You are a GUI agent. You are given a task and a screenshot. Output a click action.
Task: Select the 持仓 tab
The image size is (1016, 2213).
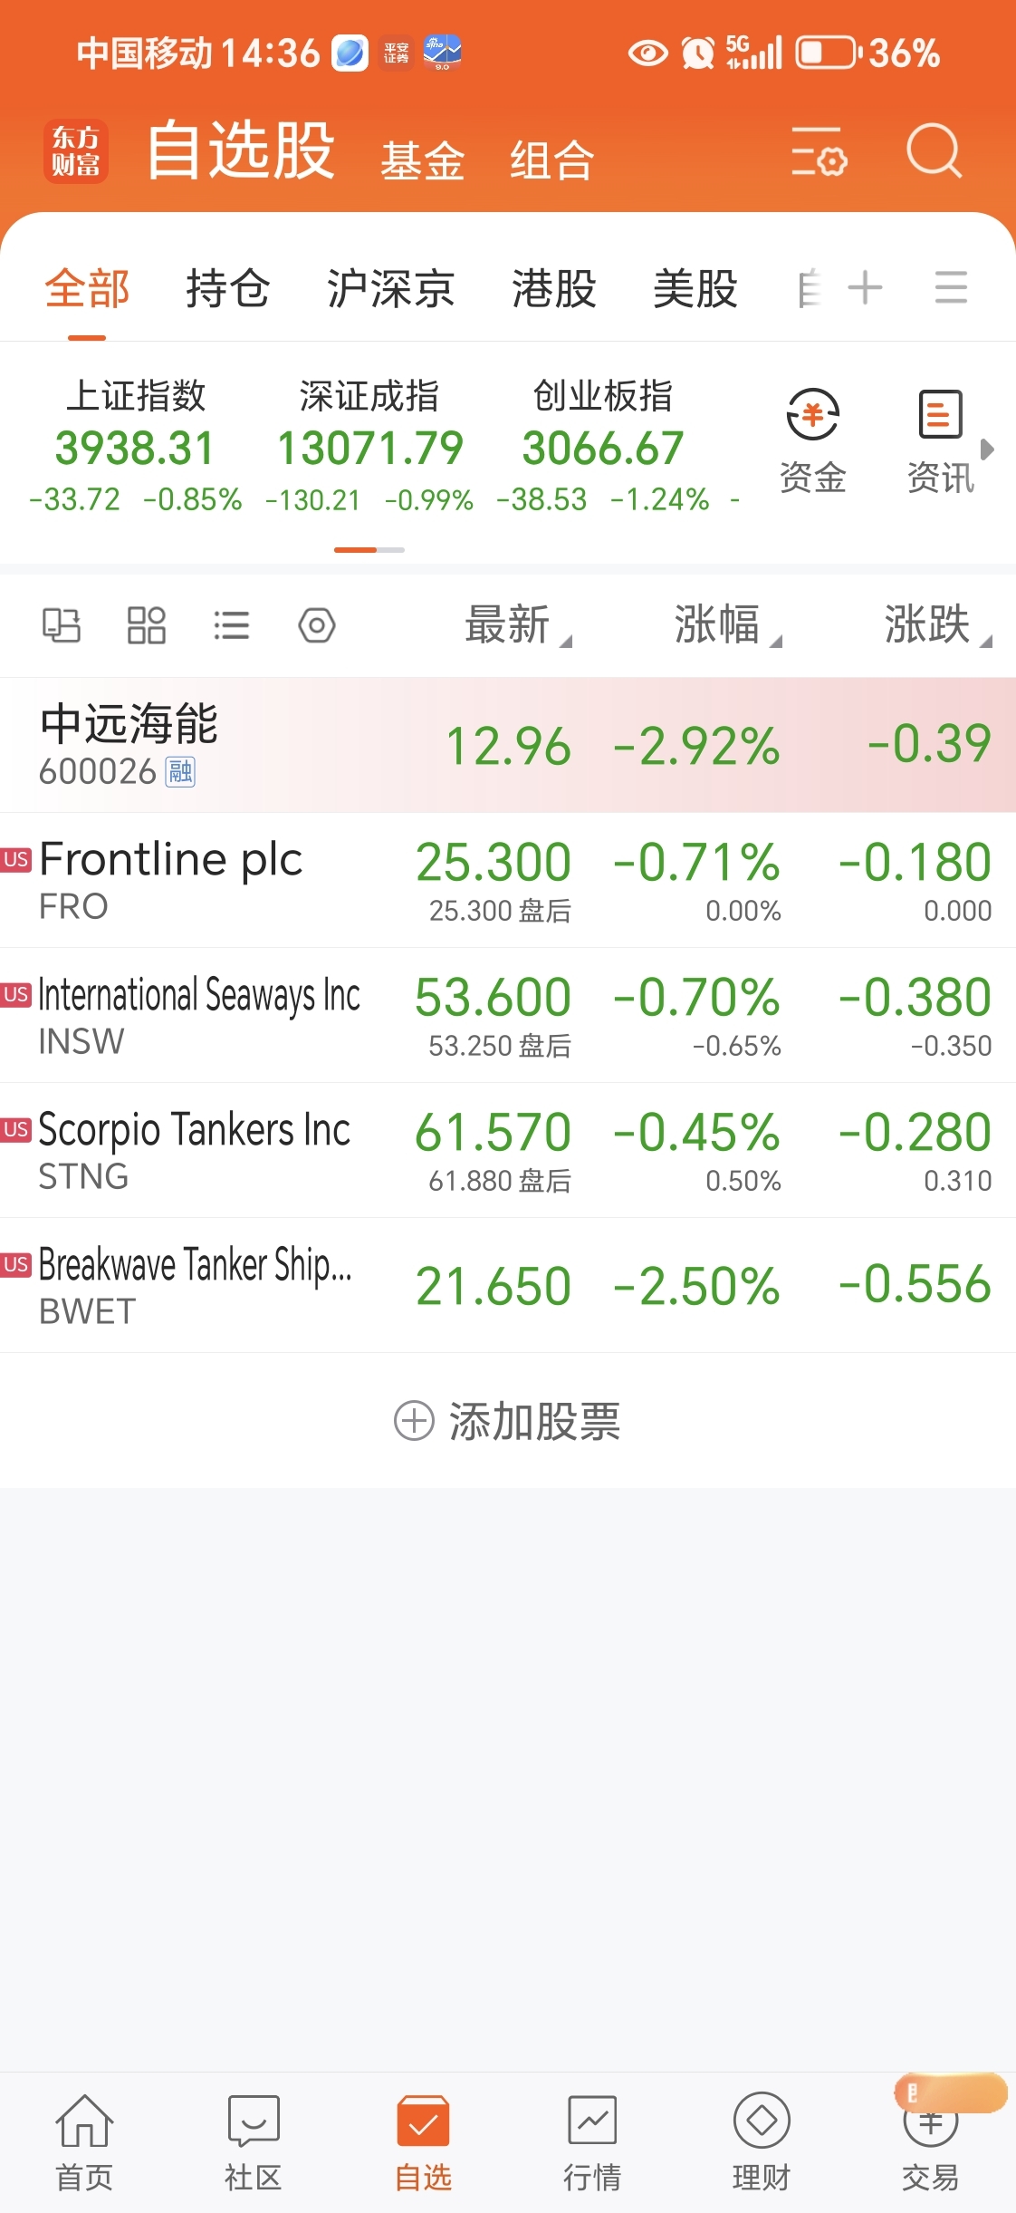click(228, 289)
